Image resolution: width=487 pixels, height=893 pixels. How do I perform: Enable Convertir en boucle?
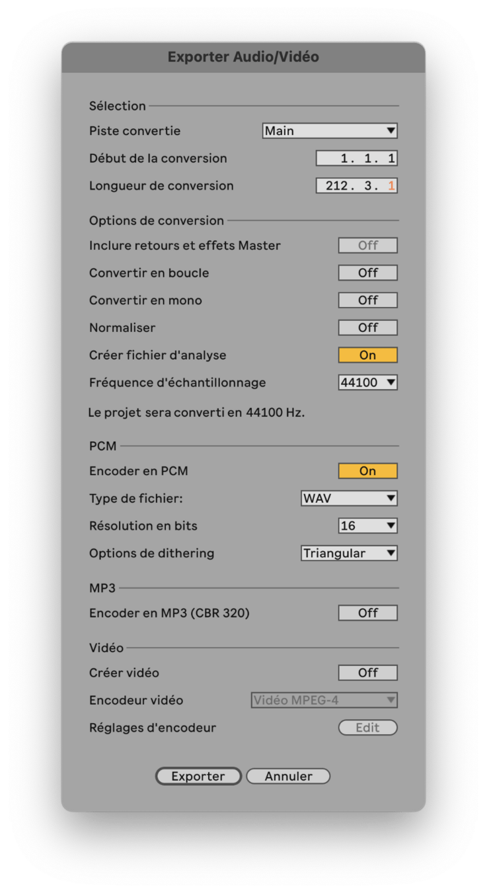point(368,273)
